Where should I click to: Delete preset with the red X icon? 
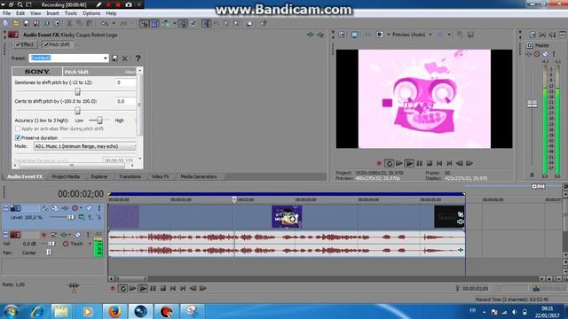(125, 58)
